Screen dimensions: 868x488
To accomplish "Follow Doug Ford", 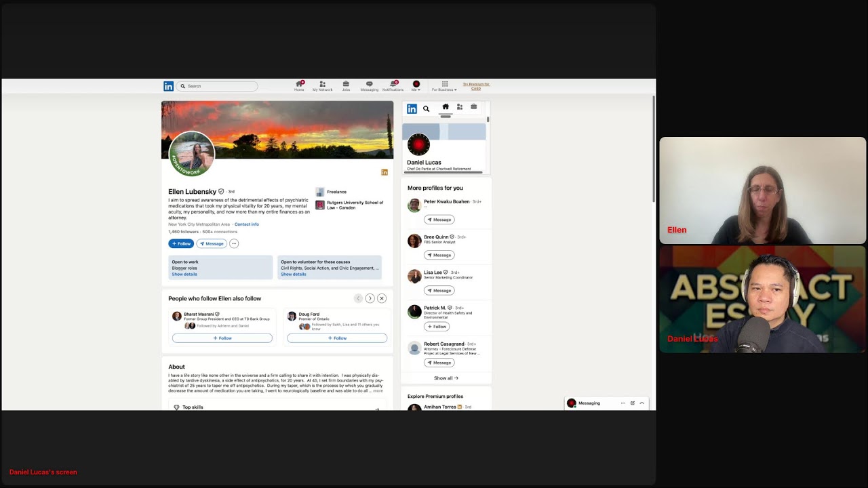I will (x=337, y=338).
